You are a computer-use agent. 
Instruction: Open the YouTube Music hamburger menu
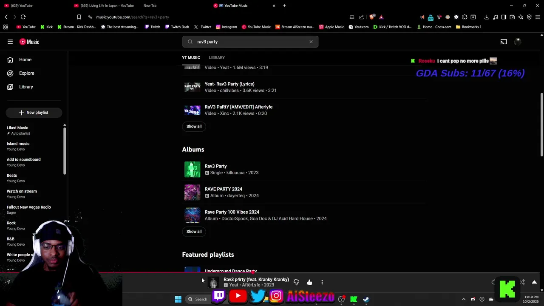point(10,42)
